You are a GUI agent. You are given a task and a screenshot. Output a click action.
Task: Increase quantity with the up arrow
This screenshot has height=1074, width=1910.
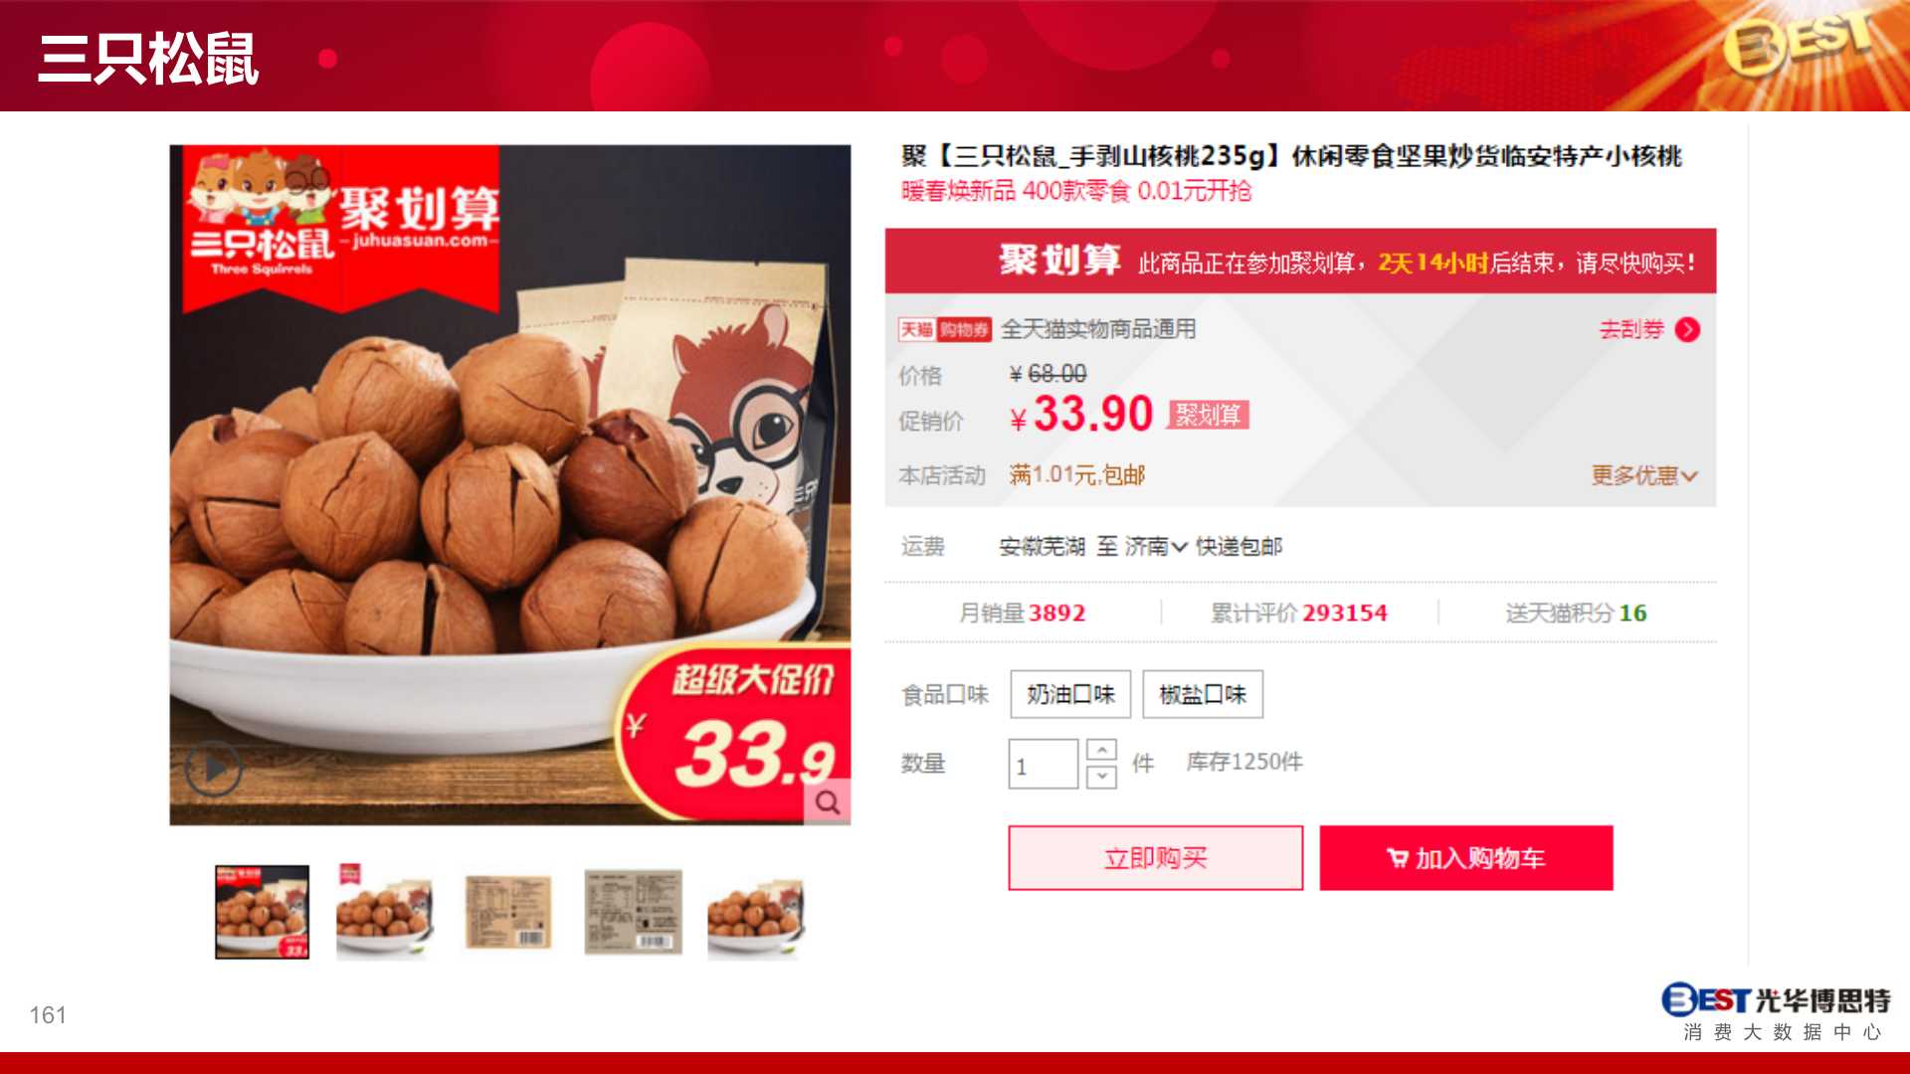tap(1101, 750)
